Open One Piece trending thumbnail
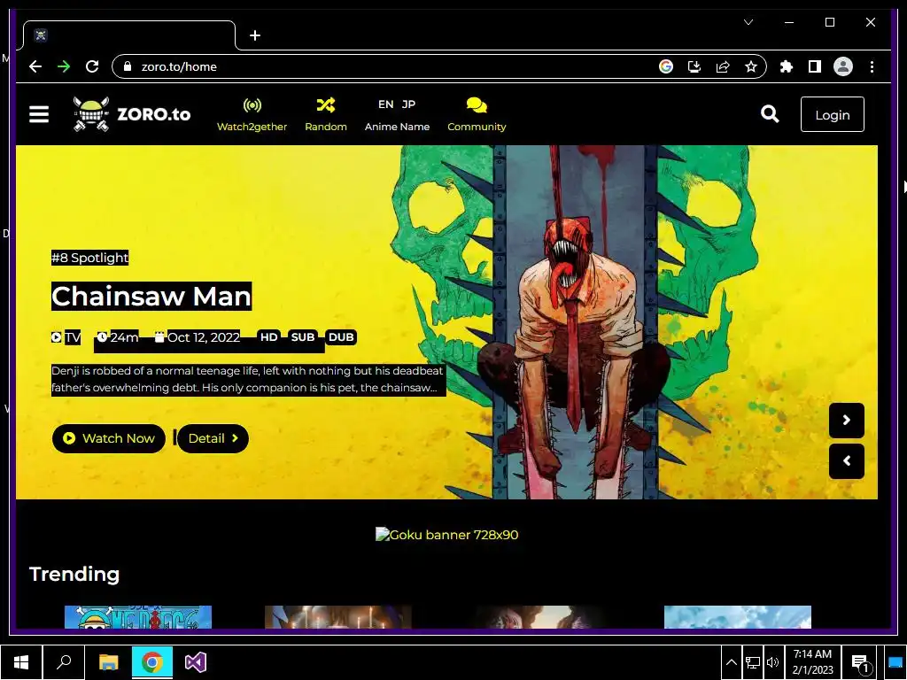The width and height of the screenshot is (907, 680). [x=137, y=617]
